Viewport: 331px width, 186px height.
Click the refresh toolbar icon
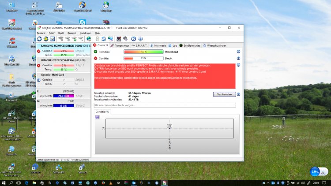click(x=39, y=39)
